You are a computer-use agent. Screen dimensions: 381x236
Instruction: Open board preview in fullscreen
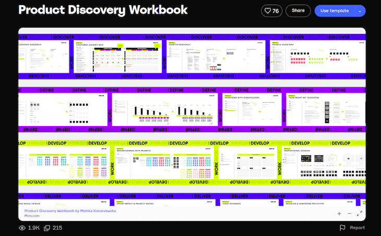(x=360, y=214)
